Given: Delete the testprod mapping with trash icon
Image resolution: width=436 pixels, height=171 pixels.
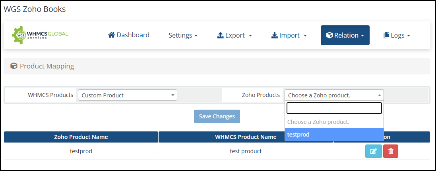Looking at the screenshot, I should pyautogui.click(x=391, y=151).
